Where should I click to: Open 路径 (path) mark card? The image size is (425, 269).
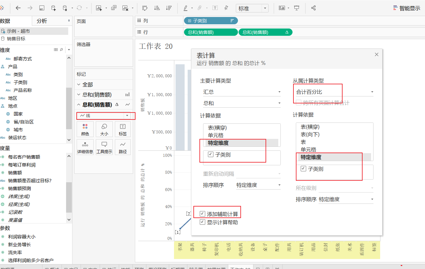pos(123,147)
